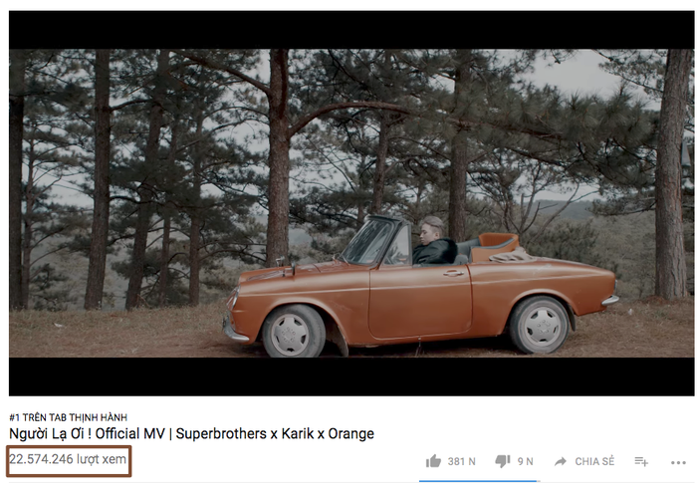Screen dimensions: 697x491
Task: Click the orange car's rear wheel
Action: tap(540, 325)
